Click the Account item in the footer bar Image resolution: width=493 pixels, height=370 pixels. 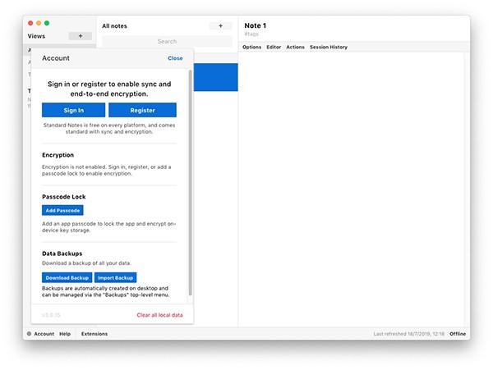point(44,334)
